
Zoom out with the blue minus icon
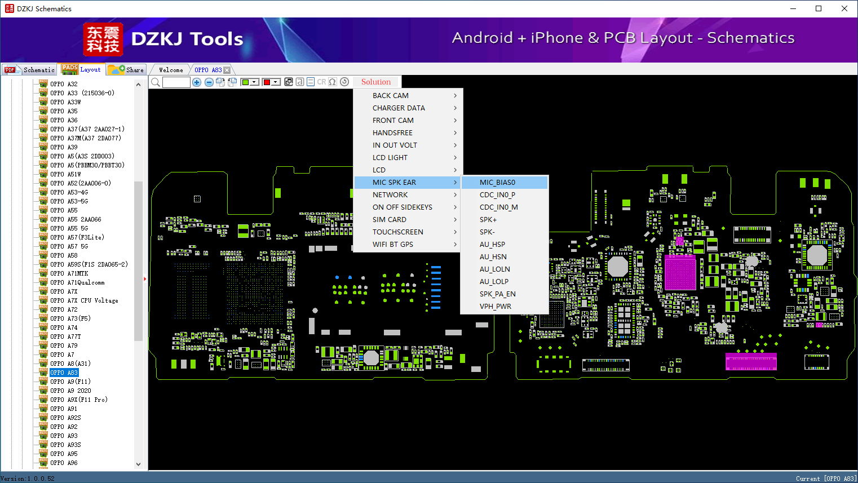pos(209,82)
